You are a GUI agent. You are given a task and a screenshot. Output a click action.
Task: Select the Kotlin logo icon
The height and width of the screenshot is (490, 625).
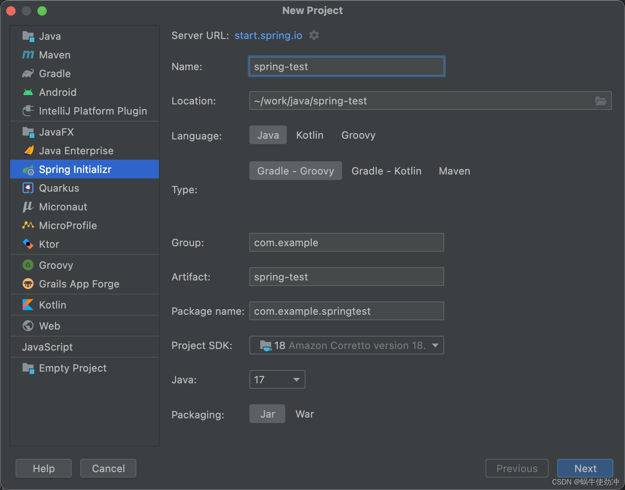pyautogui.click(x=28, y=305)
